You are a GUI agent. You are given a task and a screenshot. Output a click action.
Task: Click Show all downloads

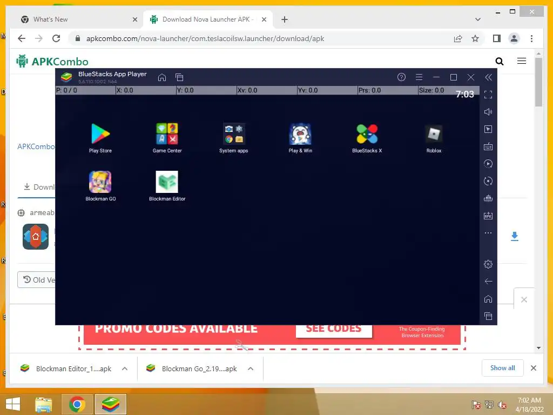(503, 368)
